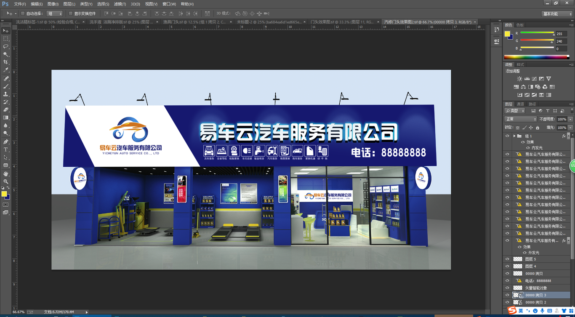Image resolution: width=575 pixels, height=317 pixels.
Task: Hide the 矢量智能对象 layer
Action: pos(507,288)
